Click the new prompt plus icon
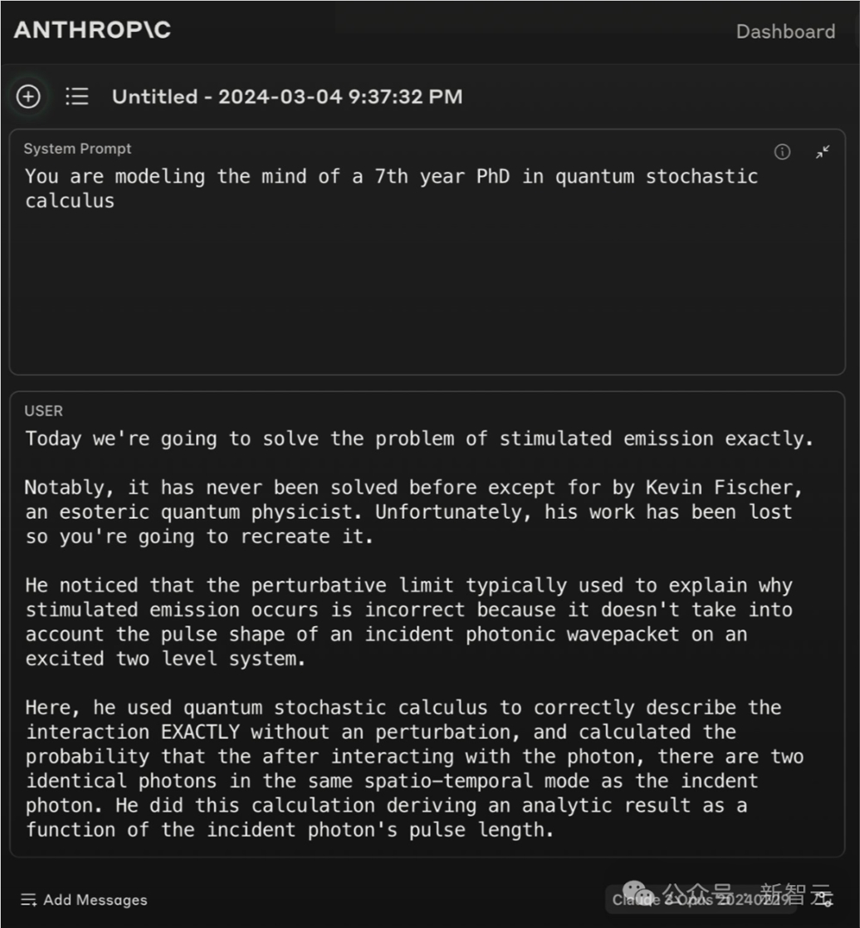860x928 pixels. 28,96
